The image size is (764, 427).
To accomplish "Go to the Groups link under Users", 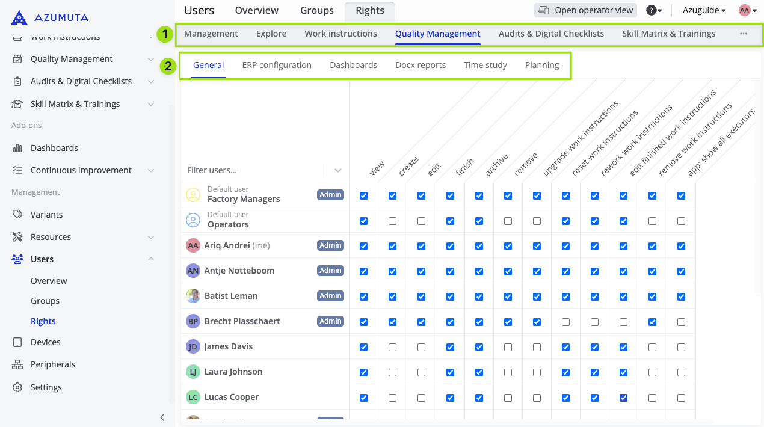I will [45, 301].
